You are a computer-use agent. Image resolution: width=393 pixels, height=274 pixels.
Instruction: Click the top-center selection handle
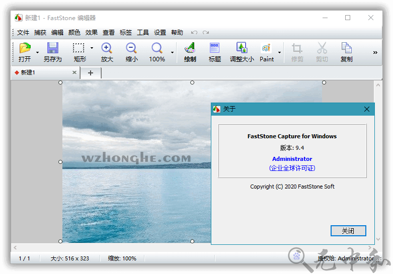coord(192,82)
